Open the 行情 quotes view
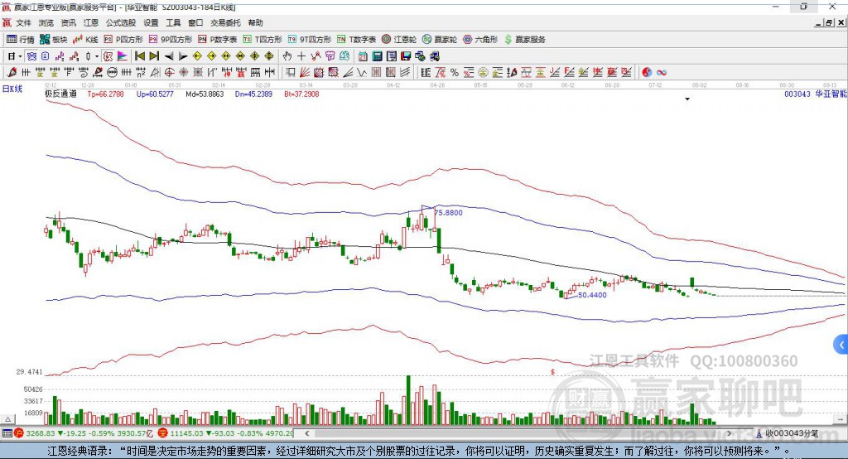The width and height of the screenshot is (848, 459). tap(20, 40)
